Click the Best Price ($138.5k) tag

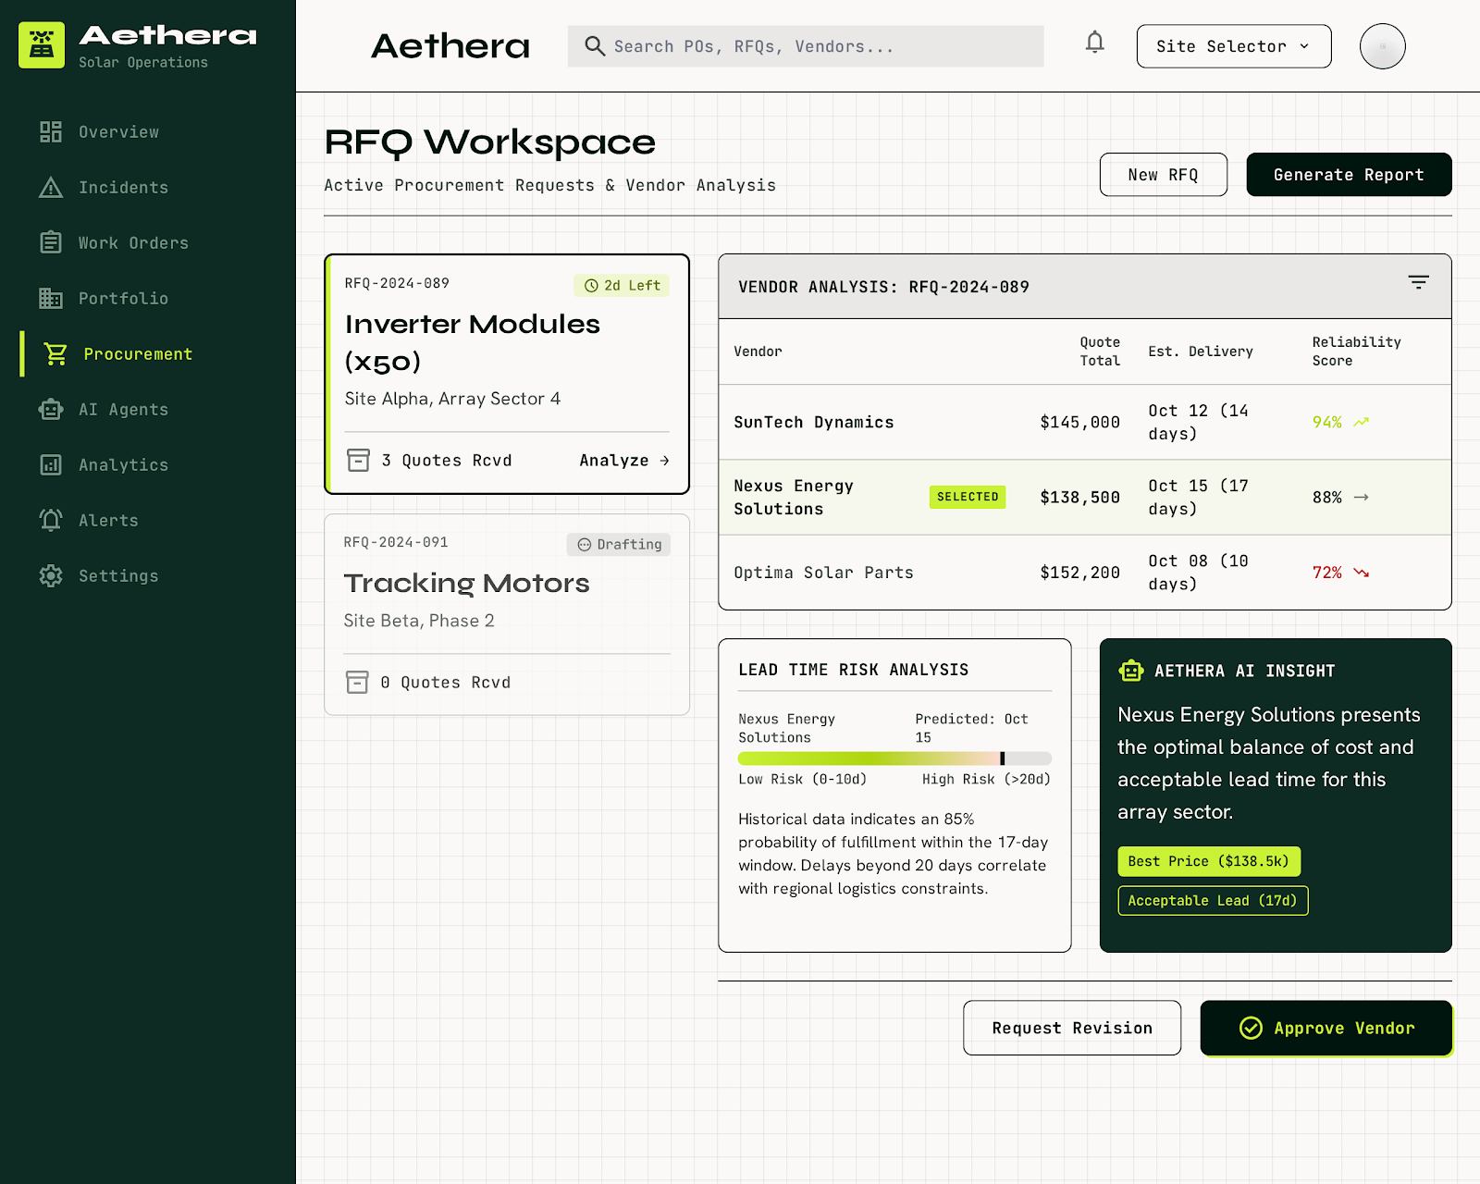click(1209, 861)
